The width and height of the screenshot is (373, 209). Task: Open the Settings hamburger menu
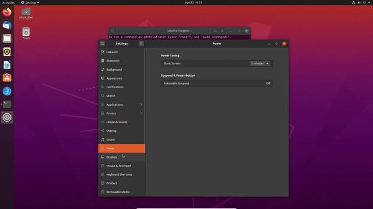click(x=141, y=44)
